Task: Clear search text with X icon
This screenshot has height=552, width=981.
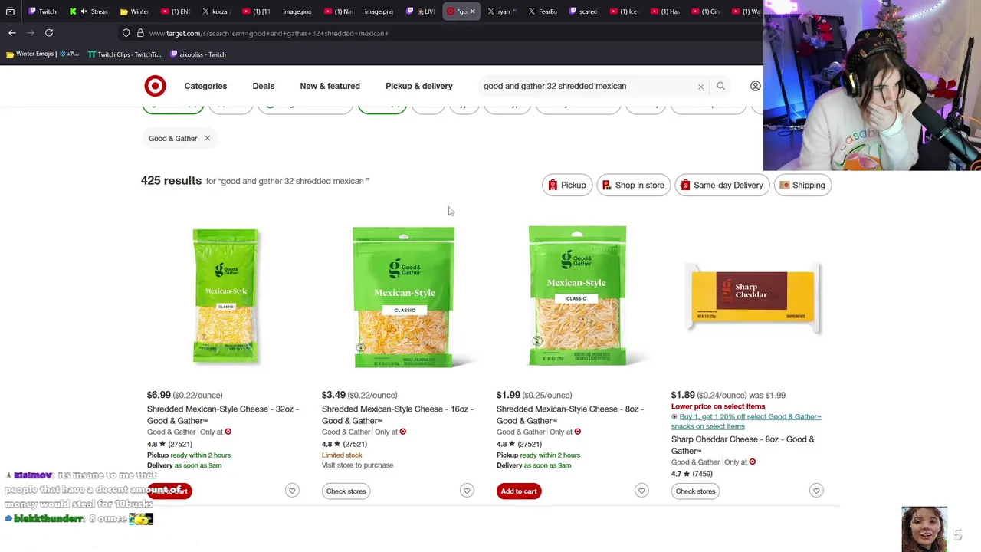Action: coord(700,87)
